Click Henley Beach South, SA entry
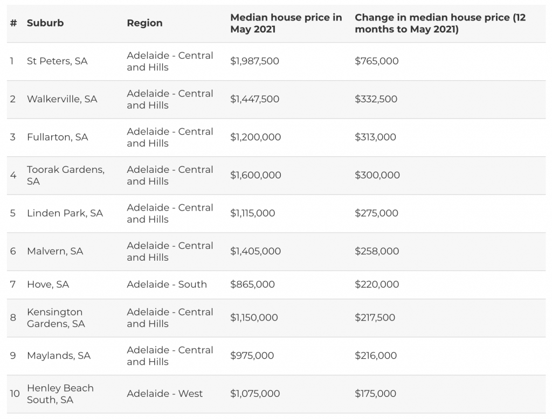This screenshot has height=419, width=552. [60, 394]
